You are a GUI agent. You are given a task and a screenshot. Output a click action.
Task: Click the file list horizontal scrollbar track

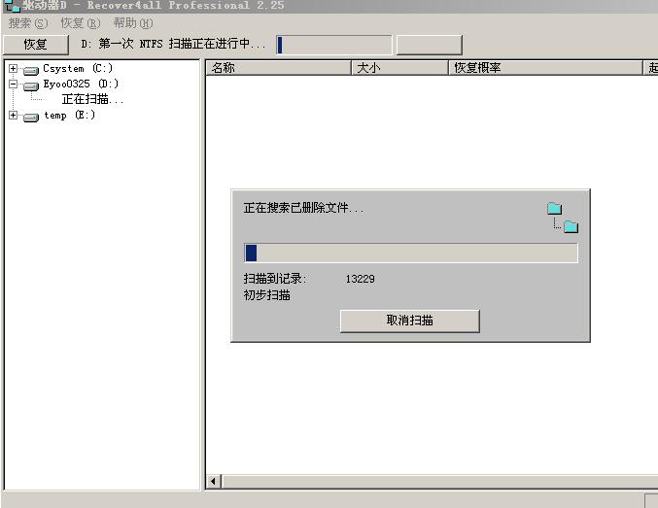point(439,481)
